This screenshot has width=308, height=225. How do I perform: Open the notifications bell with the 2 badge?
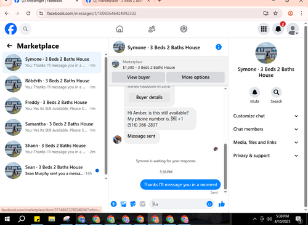pyautogui.click(x=278, y=29)
